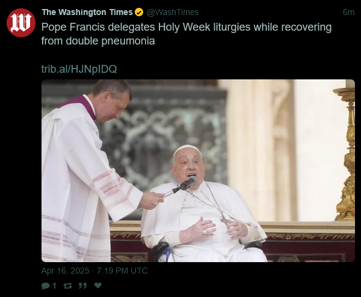Like the post with the heart icon
The height and width of the screenshot is (297, 361).
[98, 286]
